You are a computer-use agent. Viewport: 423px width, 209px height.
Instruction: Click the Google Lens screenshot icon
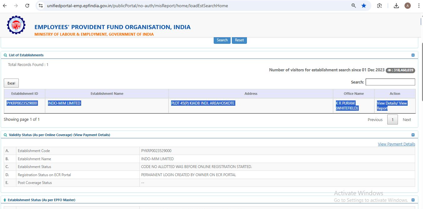tap(379, 6)
